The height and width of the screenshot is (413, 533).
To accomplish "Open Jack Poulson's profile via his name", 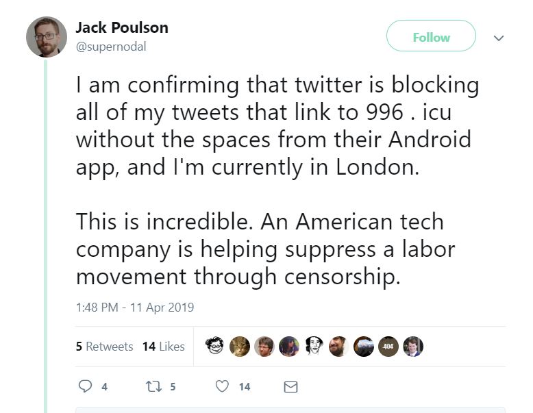I will coord(121,28).
